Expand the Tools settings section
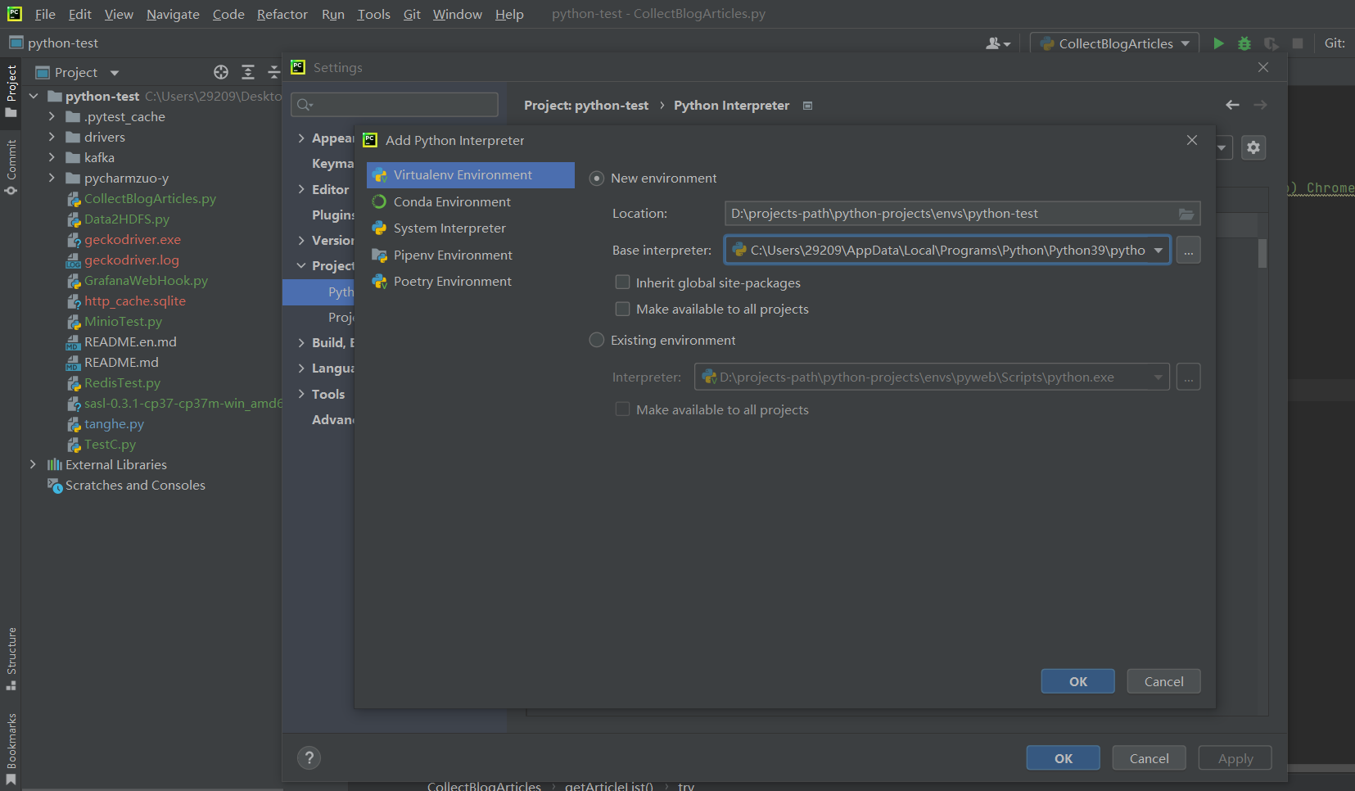This screenshot has width=1355, height=791. tap(301, 394)
